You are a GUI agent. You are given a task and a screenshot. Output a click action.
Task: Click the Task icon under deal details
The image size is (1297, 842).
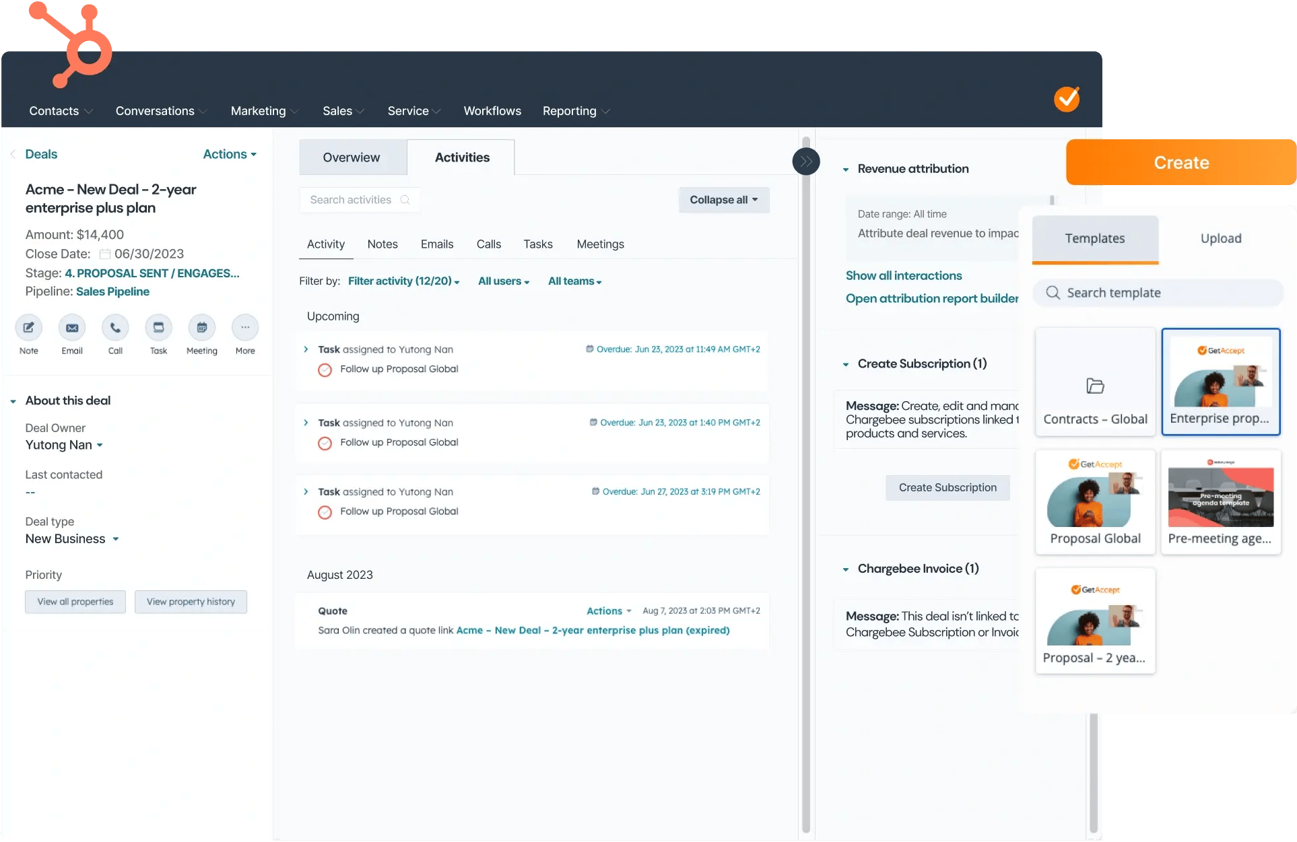pos(158,328)
